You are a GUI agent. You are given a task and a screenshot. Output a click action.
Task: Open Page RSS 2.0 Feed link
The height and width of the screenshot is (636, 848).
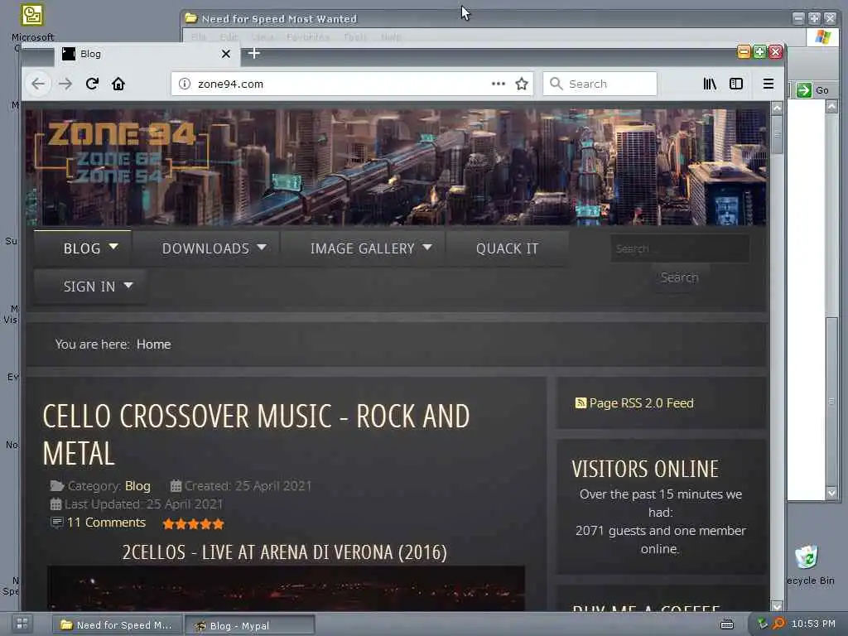coord(641,403)
